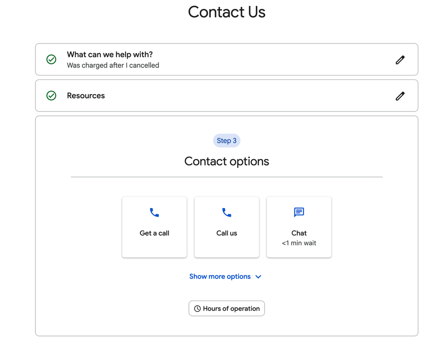Image resolution: width=443 pixels, height=344 pixels.
Task: Select the 'Get a call' label
Action: tap(154, 233)
